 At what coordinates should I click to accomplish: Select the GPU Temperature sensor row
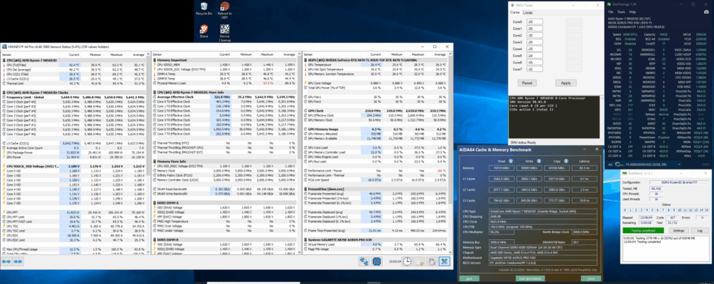[375, 65]
